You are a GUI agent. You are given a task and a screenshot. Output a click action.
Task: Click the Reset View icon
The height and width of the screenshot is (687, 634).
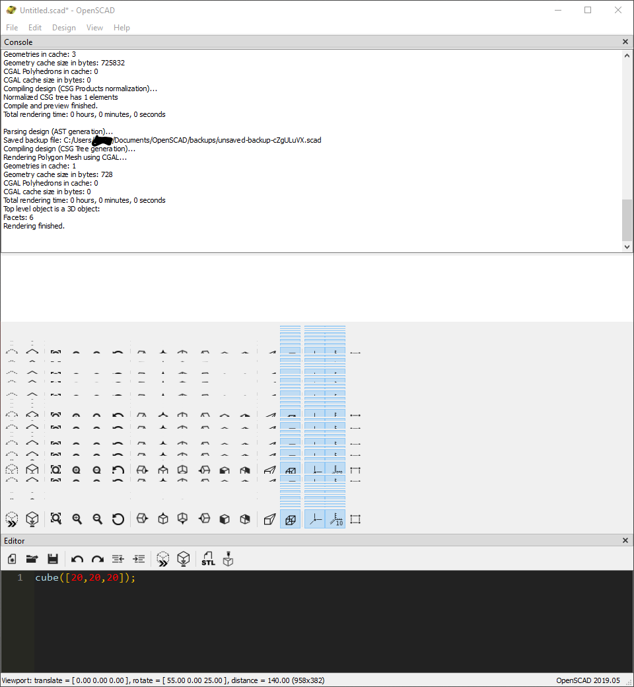[118, 519]
